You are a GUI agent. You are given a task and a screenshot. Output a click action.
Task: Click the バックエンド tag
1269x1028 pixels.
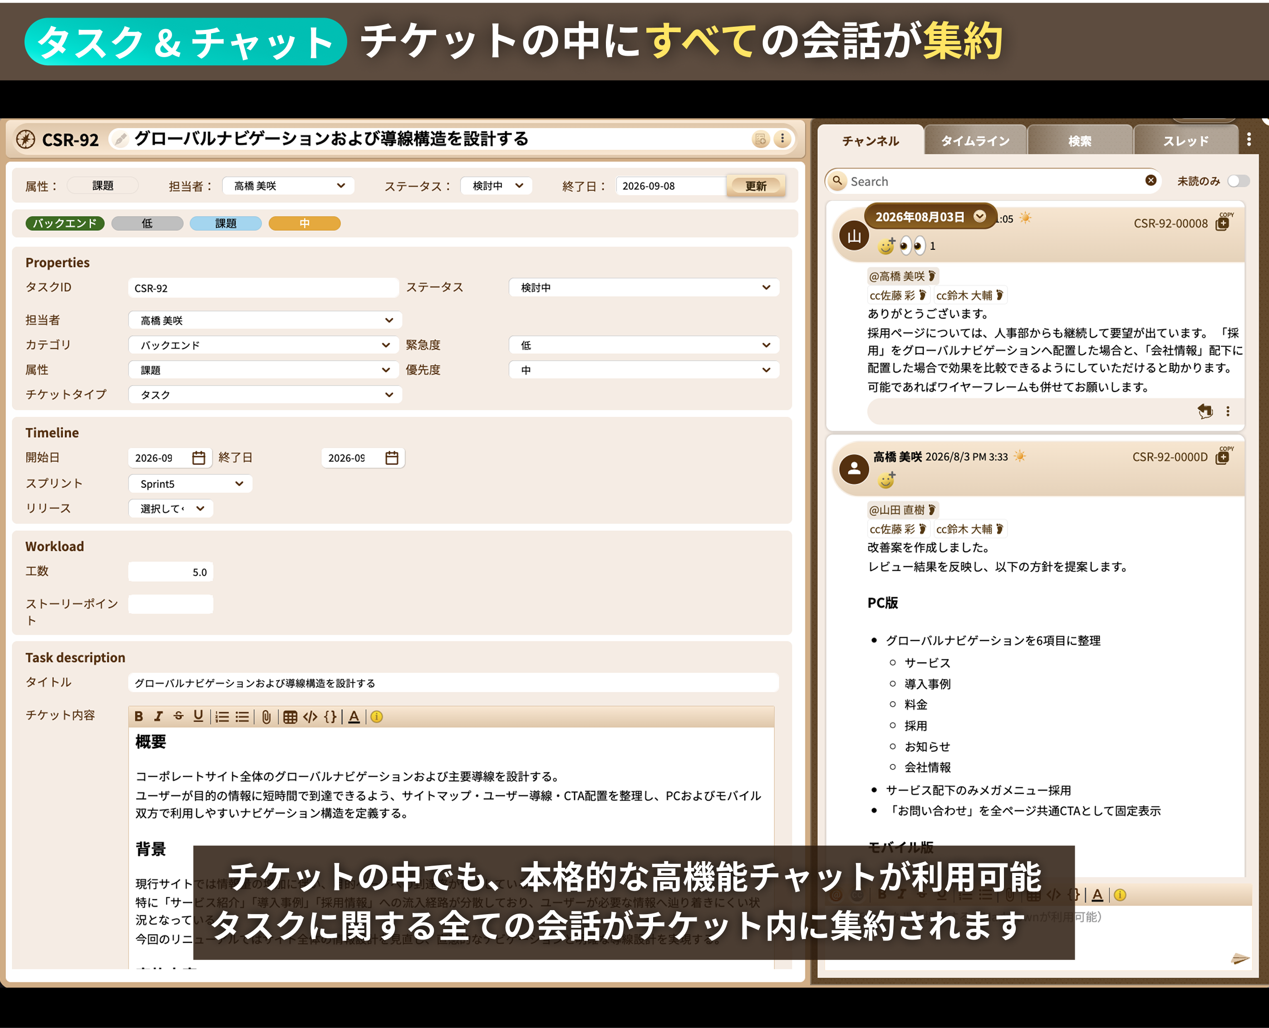65,223
